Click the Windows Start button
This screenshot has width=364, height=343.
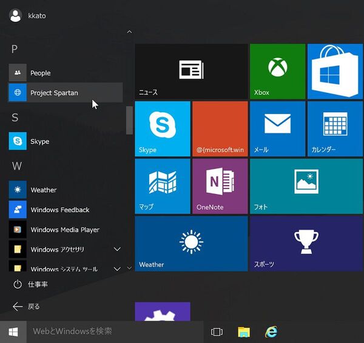[13, 332]
